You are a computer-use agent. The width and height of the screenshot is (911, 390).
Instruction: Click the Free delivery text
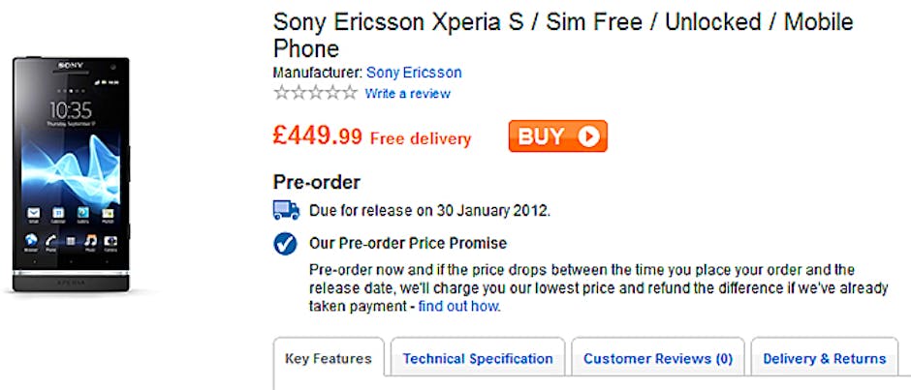tap(421, 138)
